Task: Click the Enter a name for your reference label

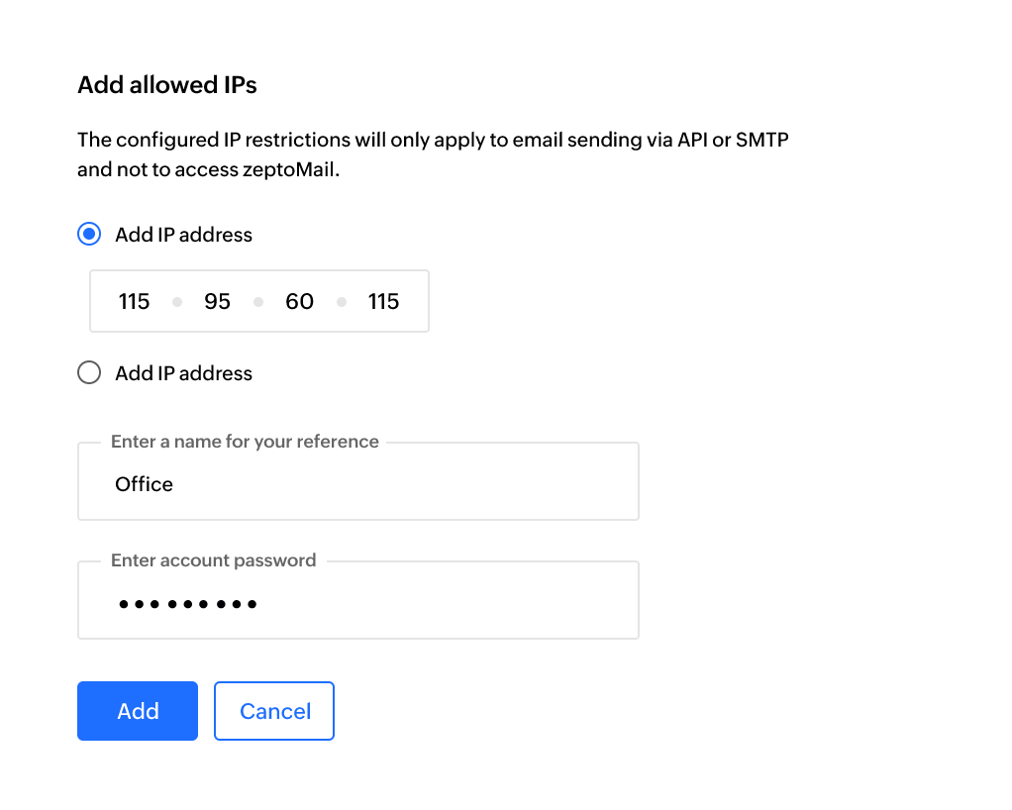Action: (243, 441)
